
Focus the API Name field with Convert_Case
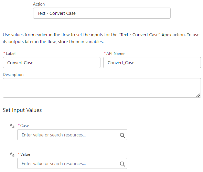(x=152, y=63)
